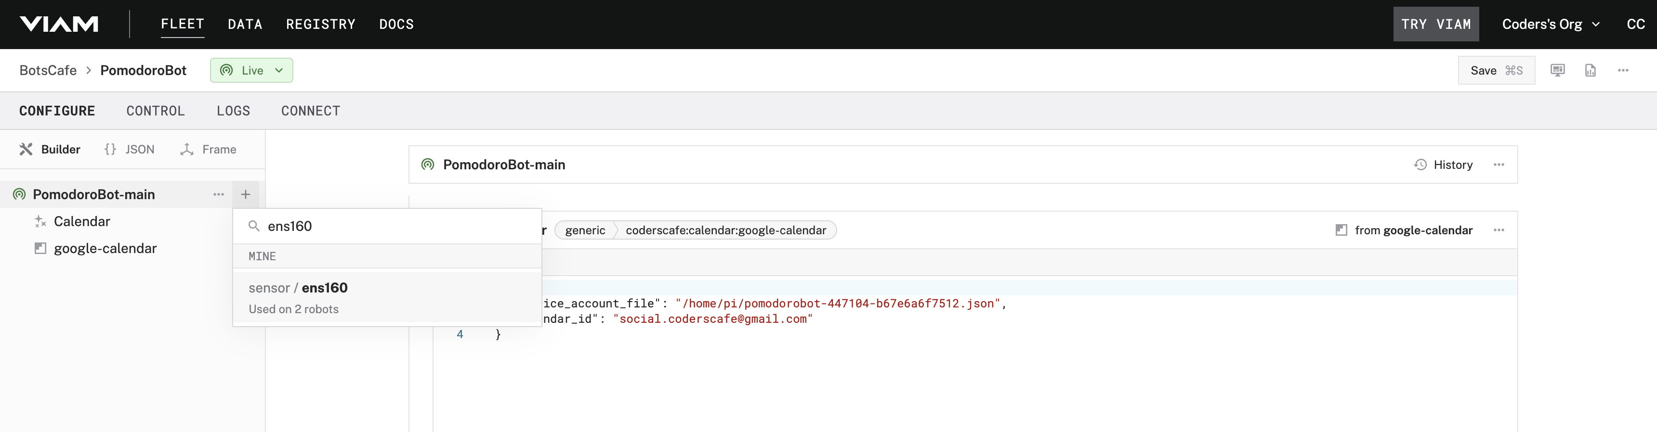Viewport: 1657px width, 432px height.
Task: Select Calendar in the sidebar tree
Action: (x=82, y=222)
